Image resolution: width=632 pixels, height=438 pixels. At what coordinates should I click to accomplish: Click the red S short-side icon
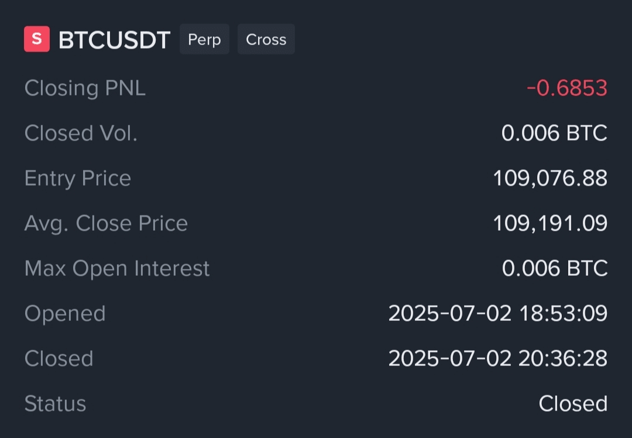(36, 39)
